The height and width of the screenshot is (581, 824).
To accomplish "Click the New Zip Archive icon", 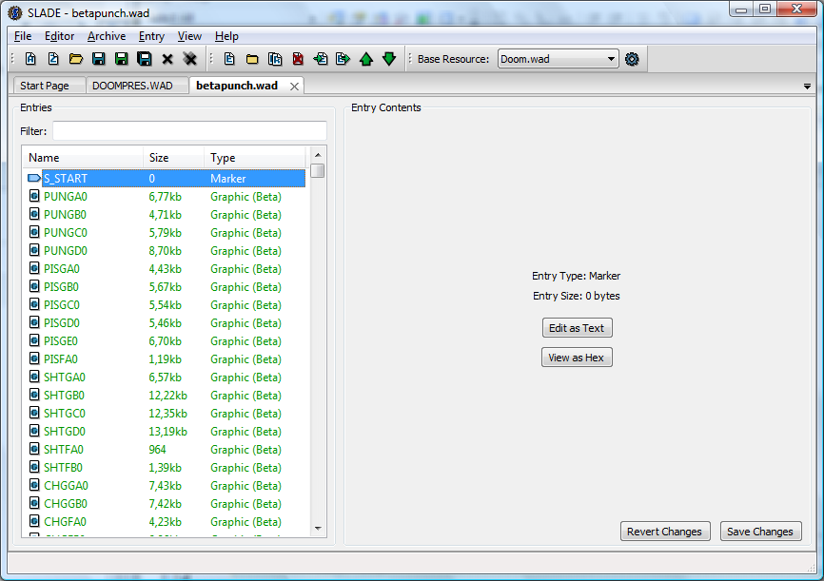I will [53, 59].
